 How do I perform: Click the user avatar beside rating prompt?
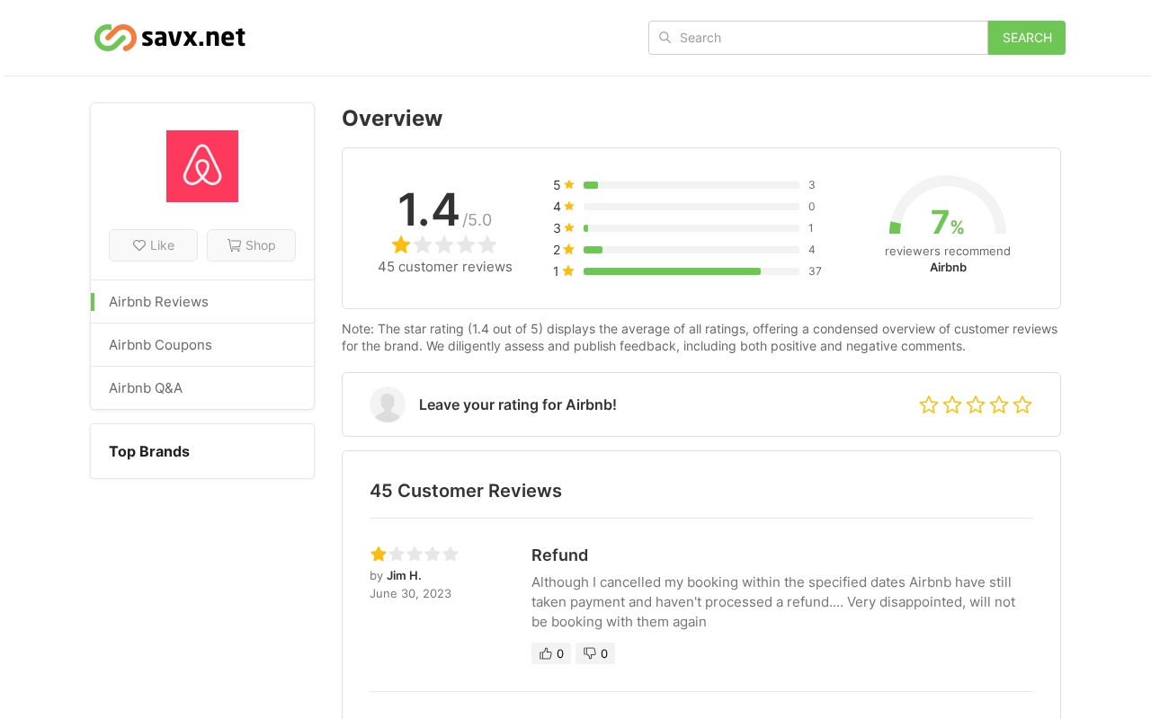[x=388, y=404]
